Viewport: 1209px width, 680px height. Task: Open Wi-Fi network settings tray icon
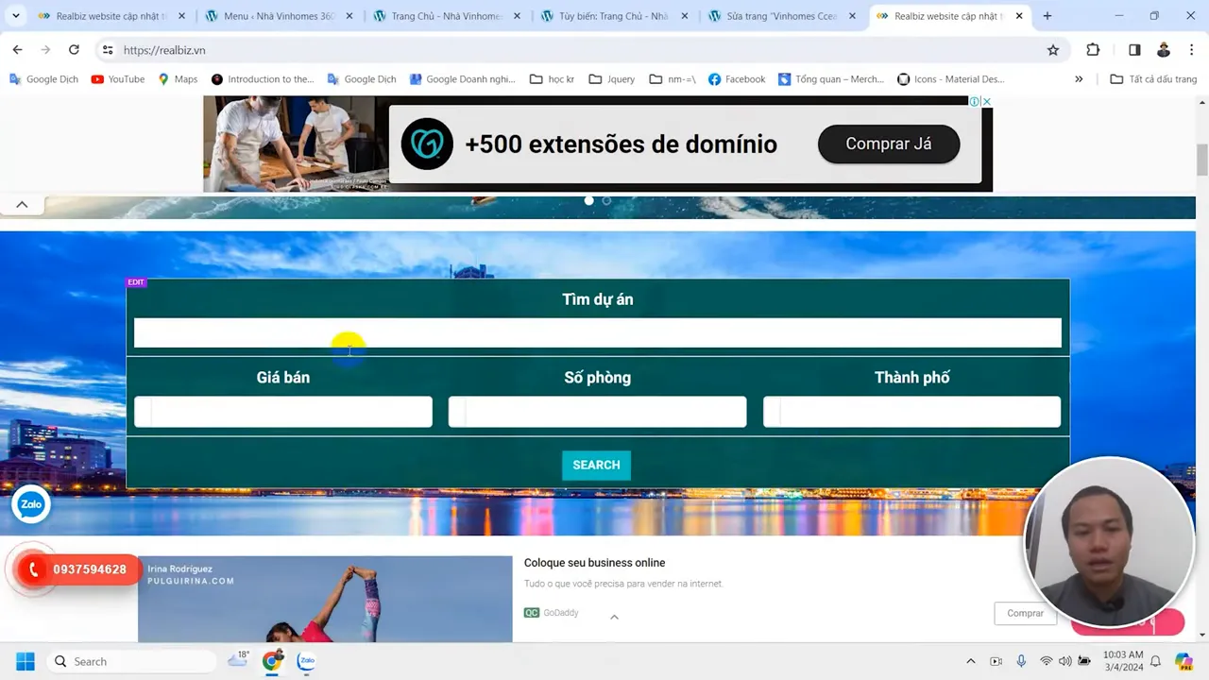[1046, 661]
